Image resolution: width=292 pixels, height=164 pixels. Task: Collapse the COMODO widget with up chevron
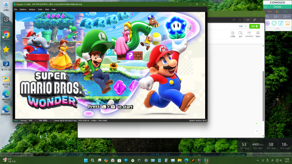click(277, 29)
